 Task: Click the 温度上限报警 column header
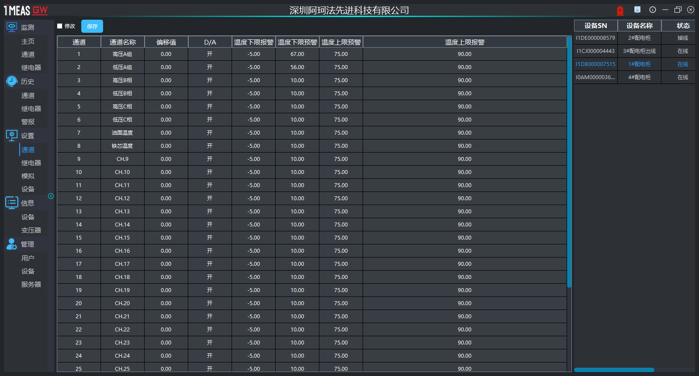[464, 42]
